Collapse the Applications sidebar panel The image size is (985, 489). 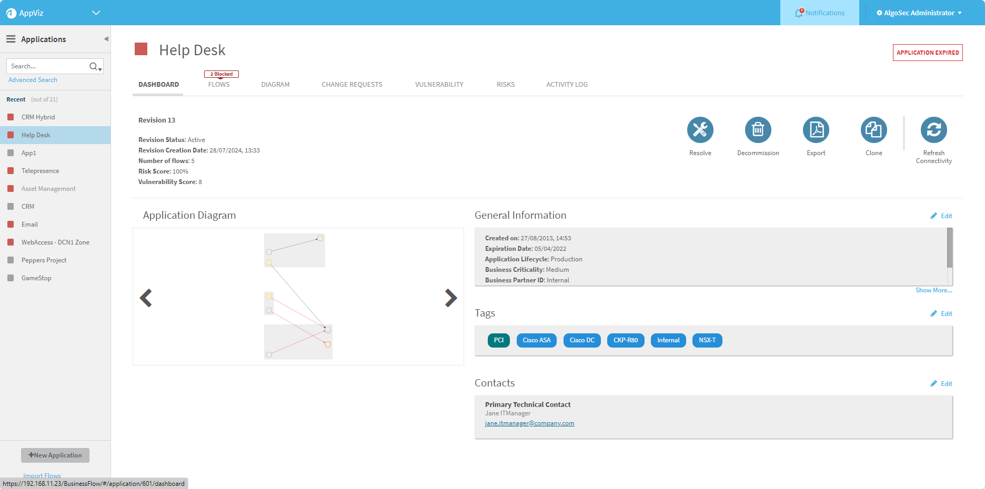click(x=106, y=39)
